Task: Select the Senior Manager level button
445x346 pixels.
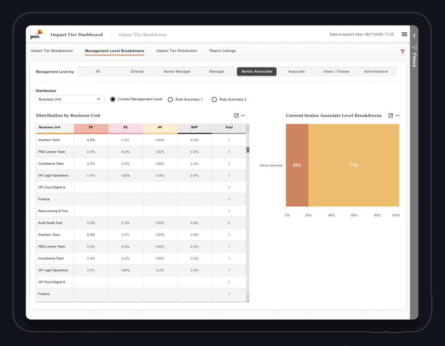Action: pyautogui.click(x=177, y=72)
